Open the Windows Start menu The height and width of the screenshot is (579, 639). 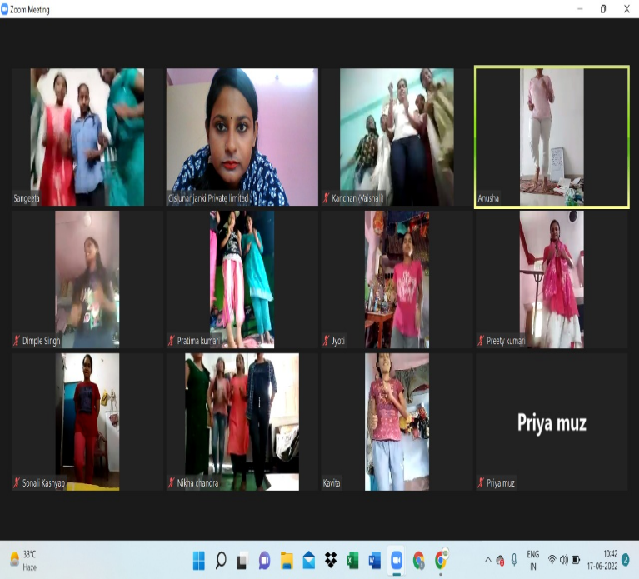[200, 560]
